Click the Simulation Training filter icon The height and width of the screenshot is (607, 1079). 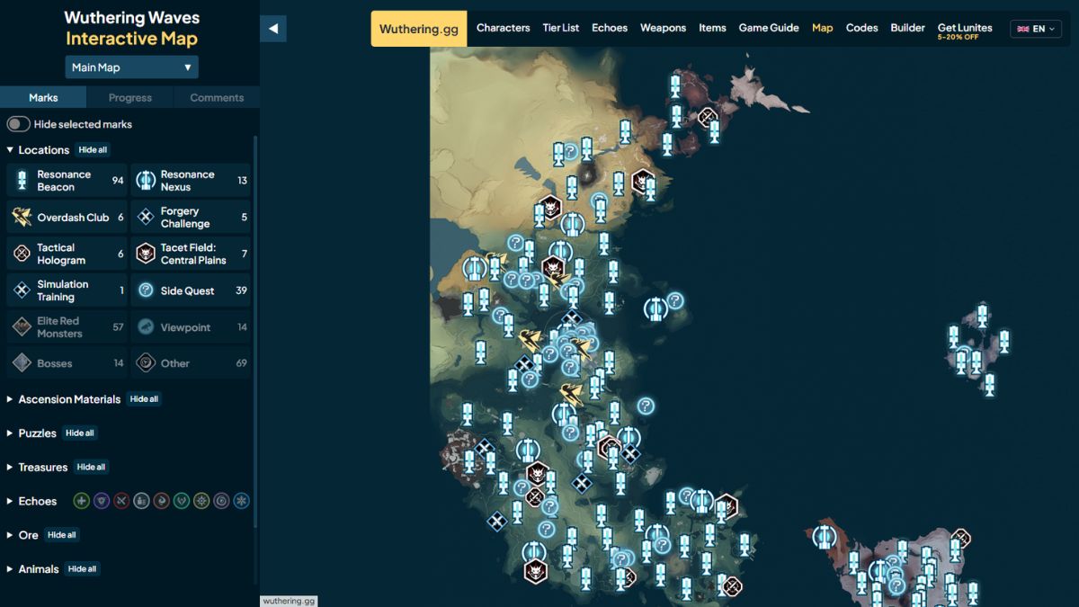22,290
